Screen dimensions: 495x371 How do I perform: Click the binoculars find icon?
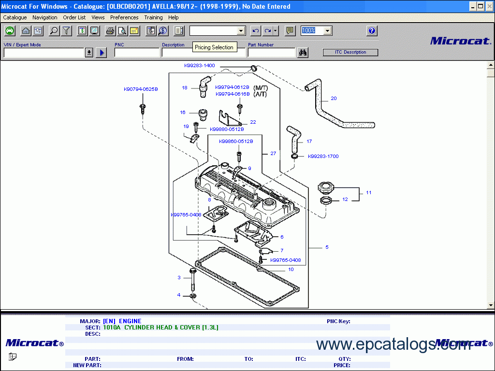(x=303, y=53)
